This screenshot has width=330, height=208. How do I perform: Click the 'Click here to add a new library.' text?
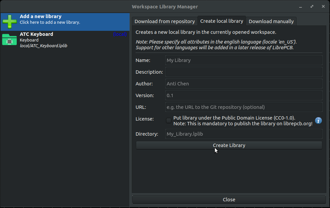click(50, 22)
